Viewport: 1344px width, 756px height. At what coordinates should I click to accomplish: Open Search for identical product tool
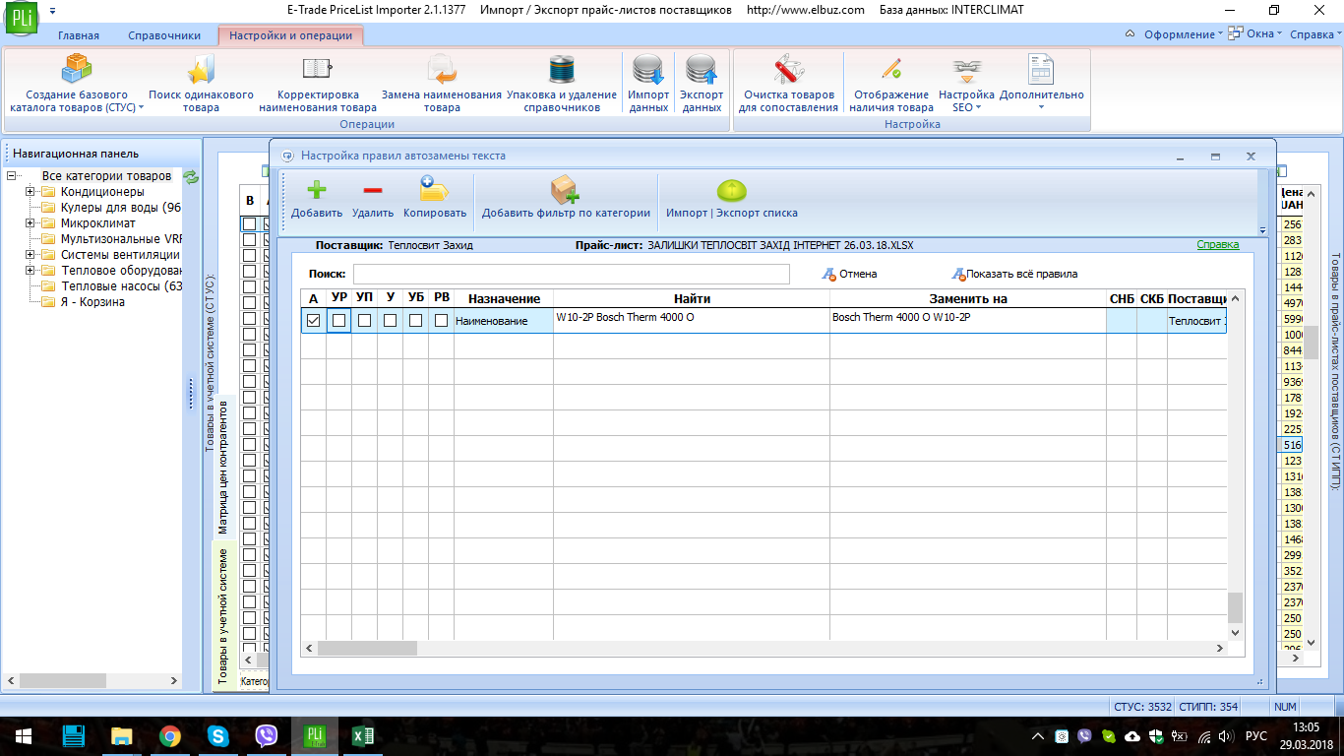pos(201,83)
